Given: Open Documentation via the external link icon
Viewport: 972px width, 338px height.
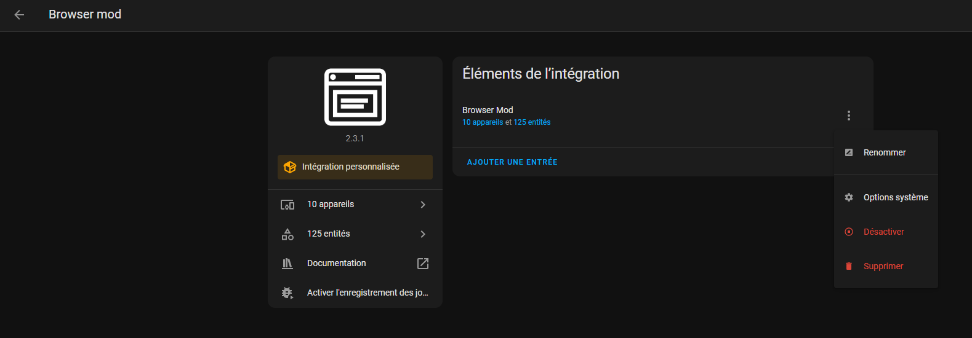Looking at the screenshot, I should click(423, 264).
